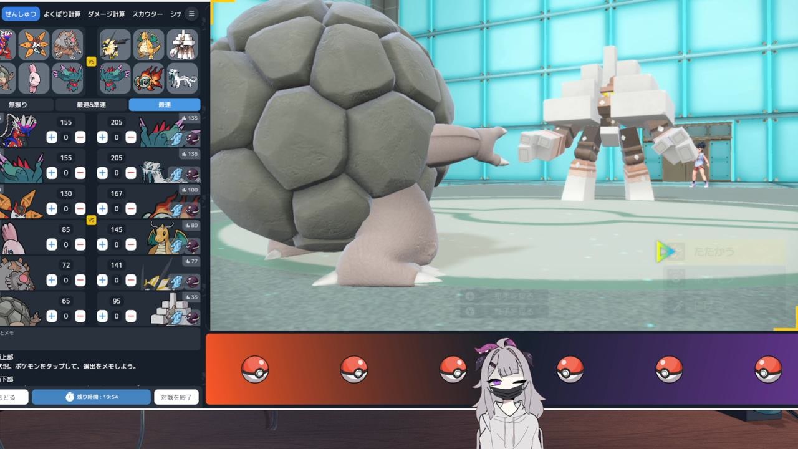Screen dimensions: 798x449
Task: Click the 対戦を終了 button
Action: click(x=176, y=397)
